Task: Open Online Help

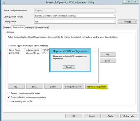Action: (x=129, y=116)
